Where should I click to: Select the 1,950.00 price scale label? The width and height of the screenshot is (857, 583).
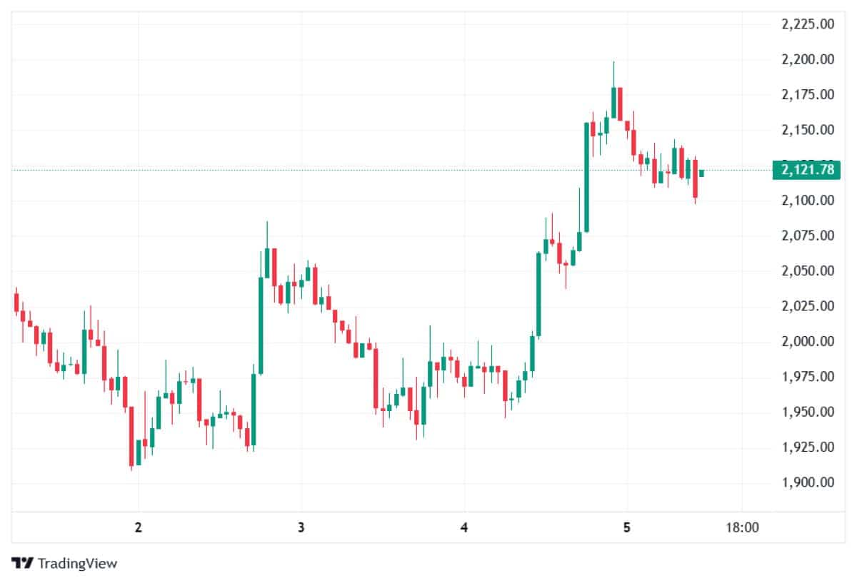808,412
